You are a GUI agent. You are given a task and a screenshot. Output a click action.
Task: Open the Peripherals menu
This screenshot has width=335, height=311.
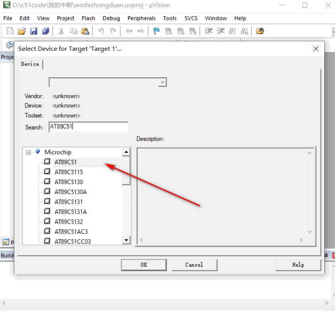pyautogui.click(x=141, y=18)
